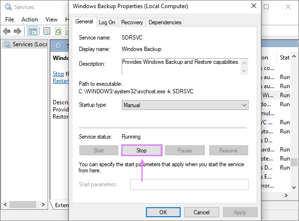
Task: Click the Stop link in the services panel
Action: point(58,74)
